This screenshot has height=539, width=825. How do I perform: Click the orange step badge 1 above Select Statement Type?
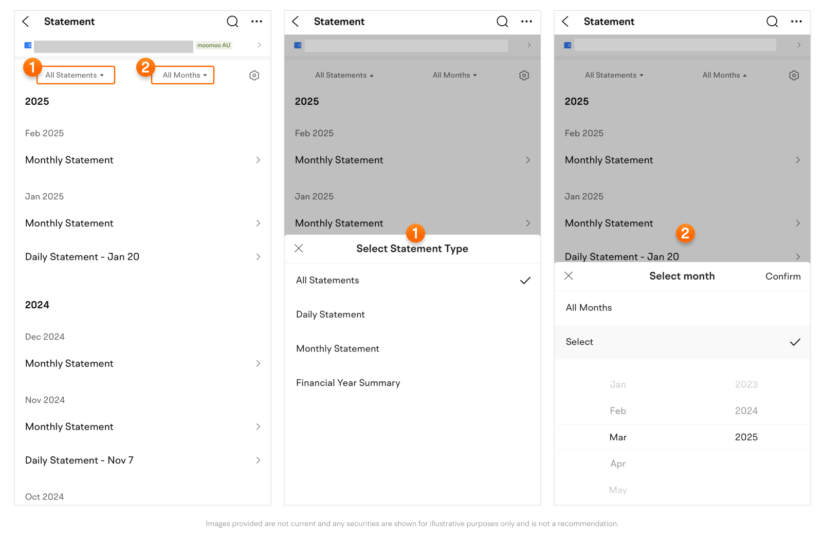pos(415,233)
